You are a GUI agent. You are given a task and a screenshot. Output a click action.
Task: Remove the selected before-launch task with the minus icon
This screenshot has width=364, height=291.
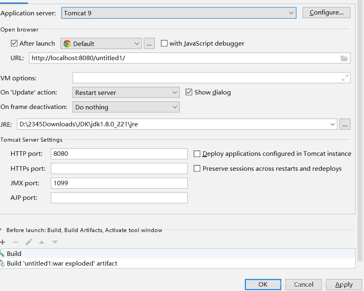(15, 242)
